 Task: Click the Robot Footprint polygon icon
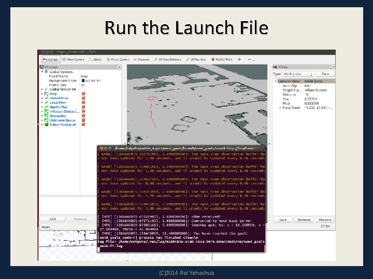point(47,125)
